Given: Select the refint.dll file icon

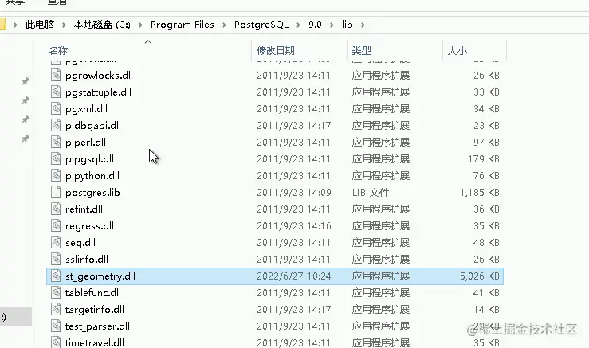Looking at the screenshot, I should tap(56, 209).
